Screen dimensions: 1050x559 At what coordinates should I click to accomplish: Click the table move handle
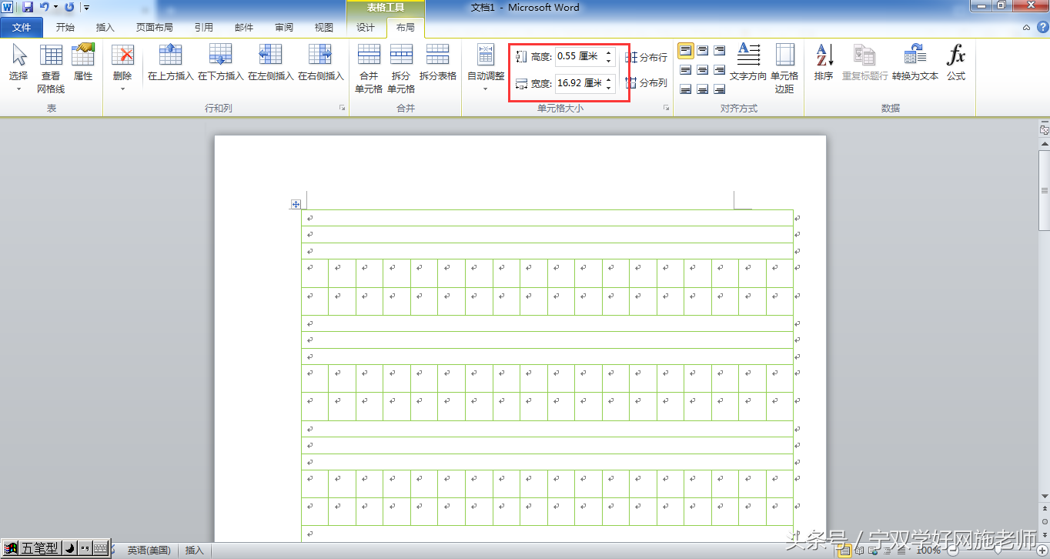click(296, 204)
